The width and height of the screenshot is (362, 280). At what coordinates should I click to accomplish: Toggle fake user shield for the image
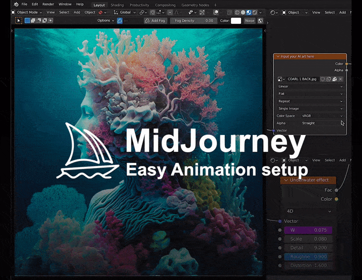(x=323, y=79)
